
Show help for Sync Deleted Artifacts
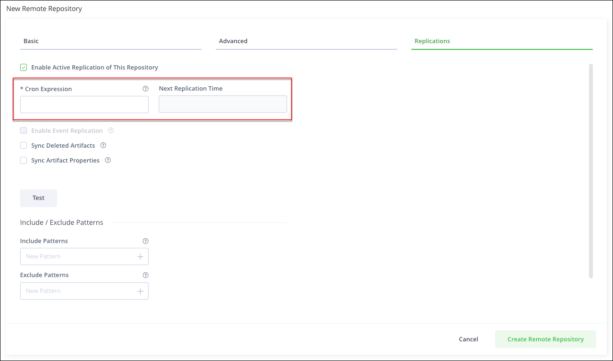103,145
